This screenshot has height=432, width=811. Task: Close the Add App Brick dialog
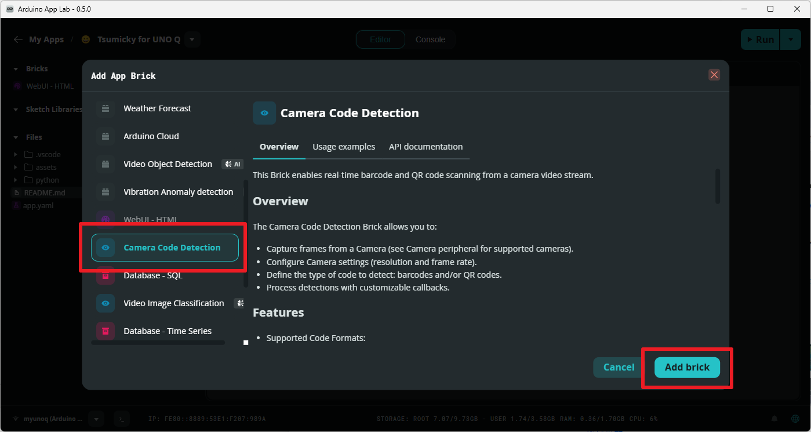[714, 75]
